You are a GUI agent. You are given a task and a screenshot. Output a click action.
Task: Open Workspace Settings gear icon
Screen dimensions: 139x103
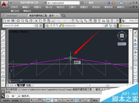37,26
